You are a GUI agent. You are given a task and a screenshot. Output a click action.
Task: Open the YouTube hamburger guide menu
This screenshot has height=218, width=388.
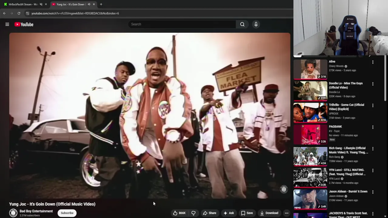pos(7,25)
